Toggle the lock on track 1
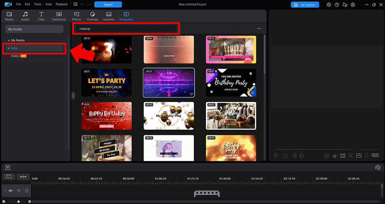This screenshot has width=385, height=204. click(x=27, y=191)
